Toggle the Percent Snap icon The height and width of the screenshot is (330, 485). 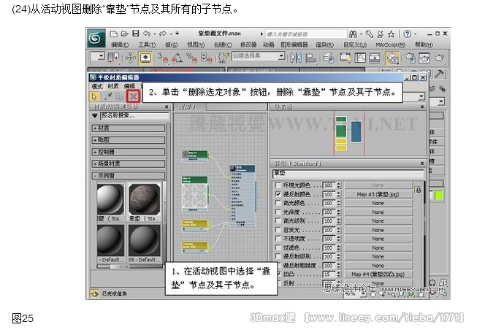(x=191, y=58)
